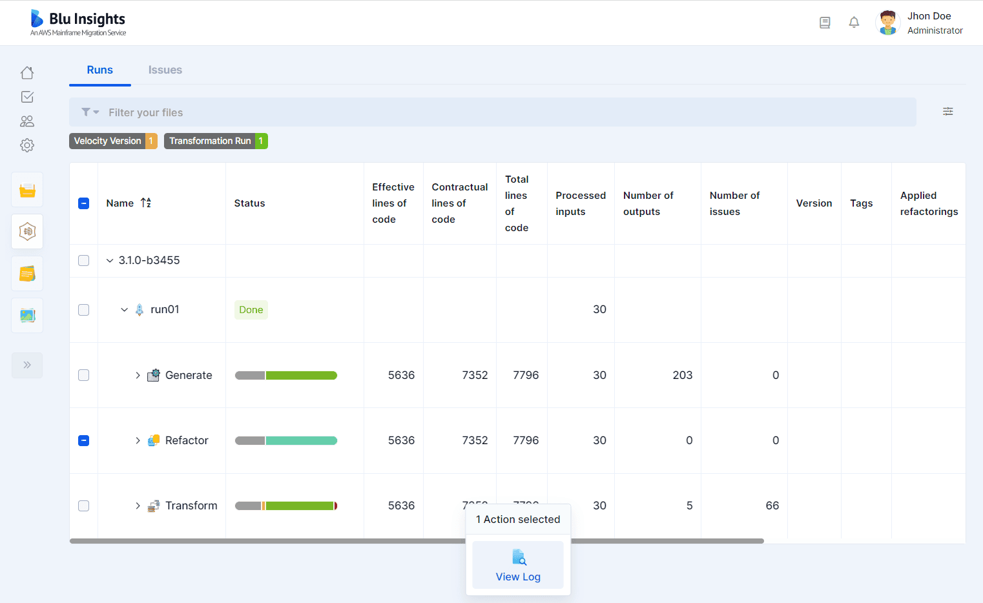Click the Refactor step icon
The width and height of the screenshot is (983, 603).
[153, 440]
